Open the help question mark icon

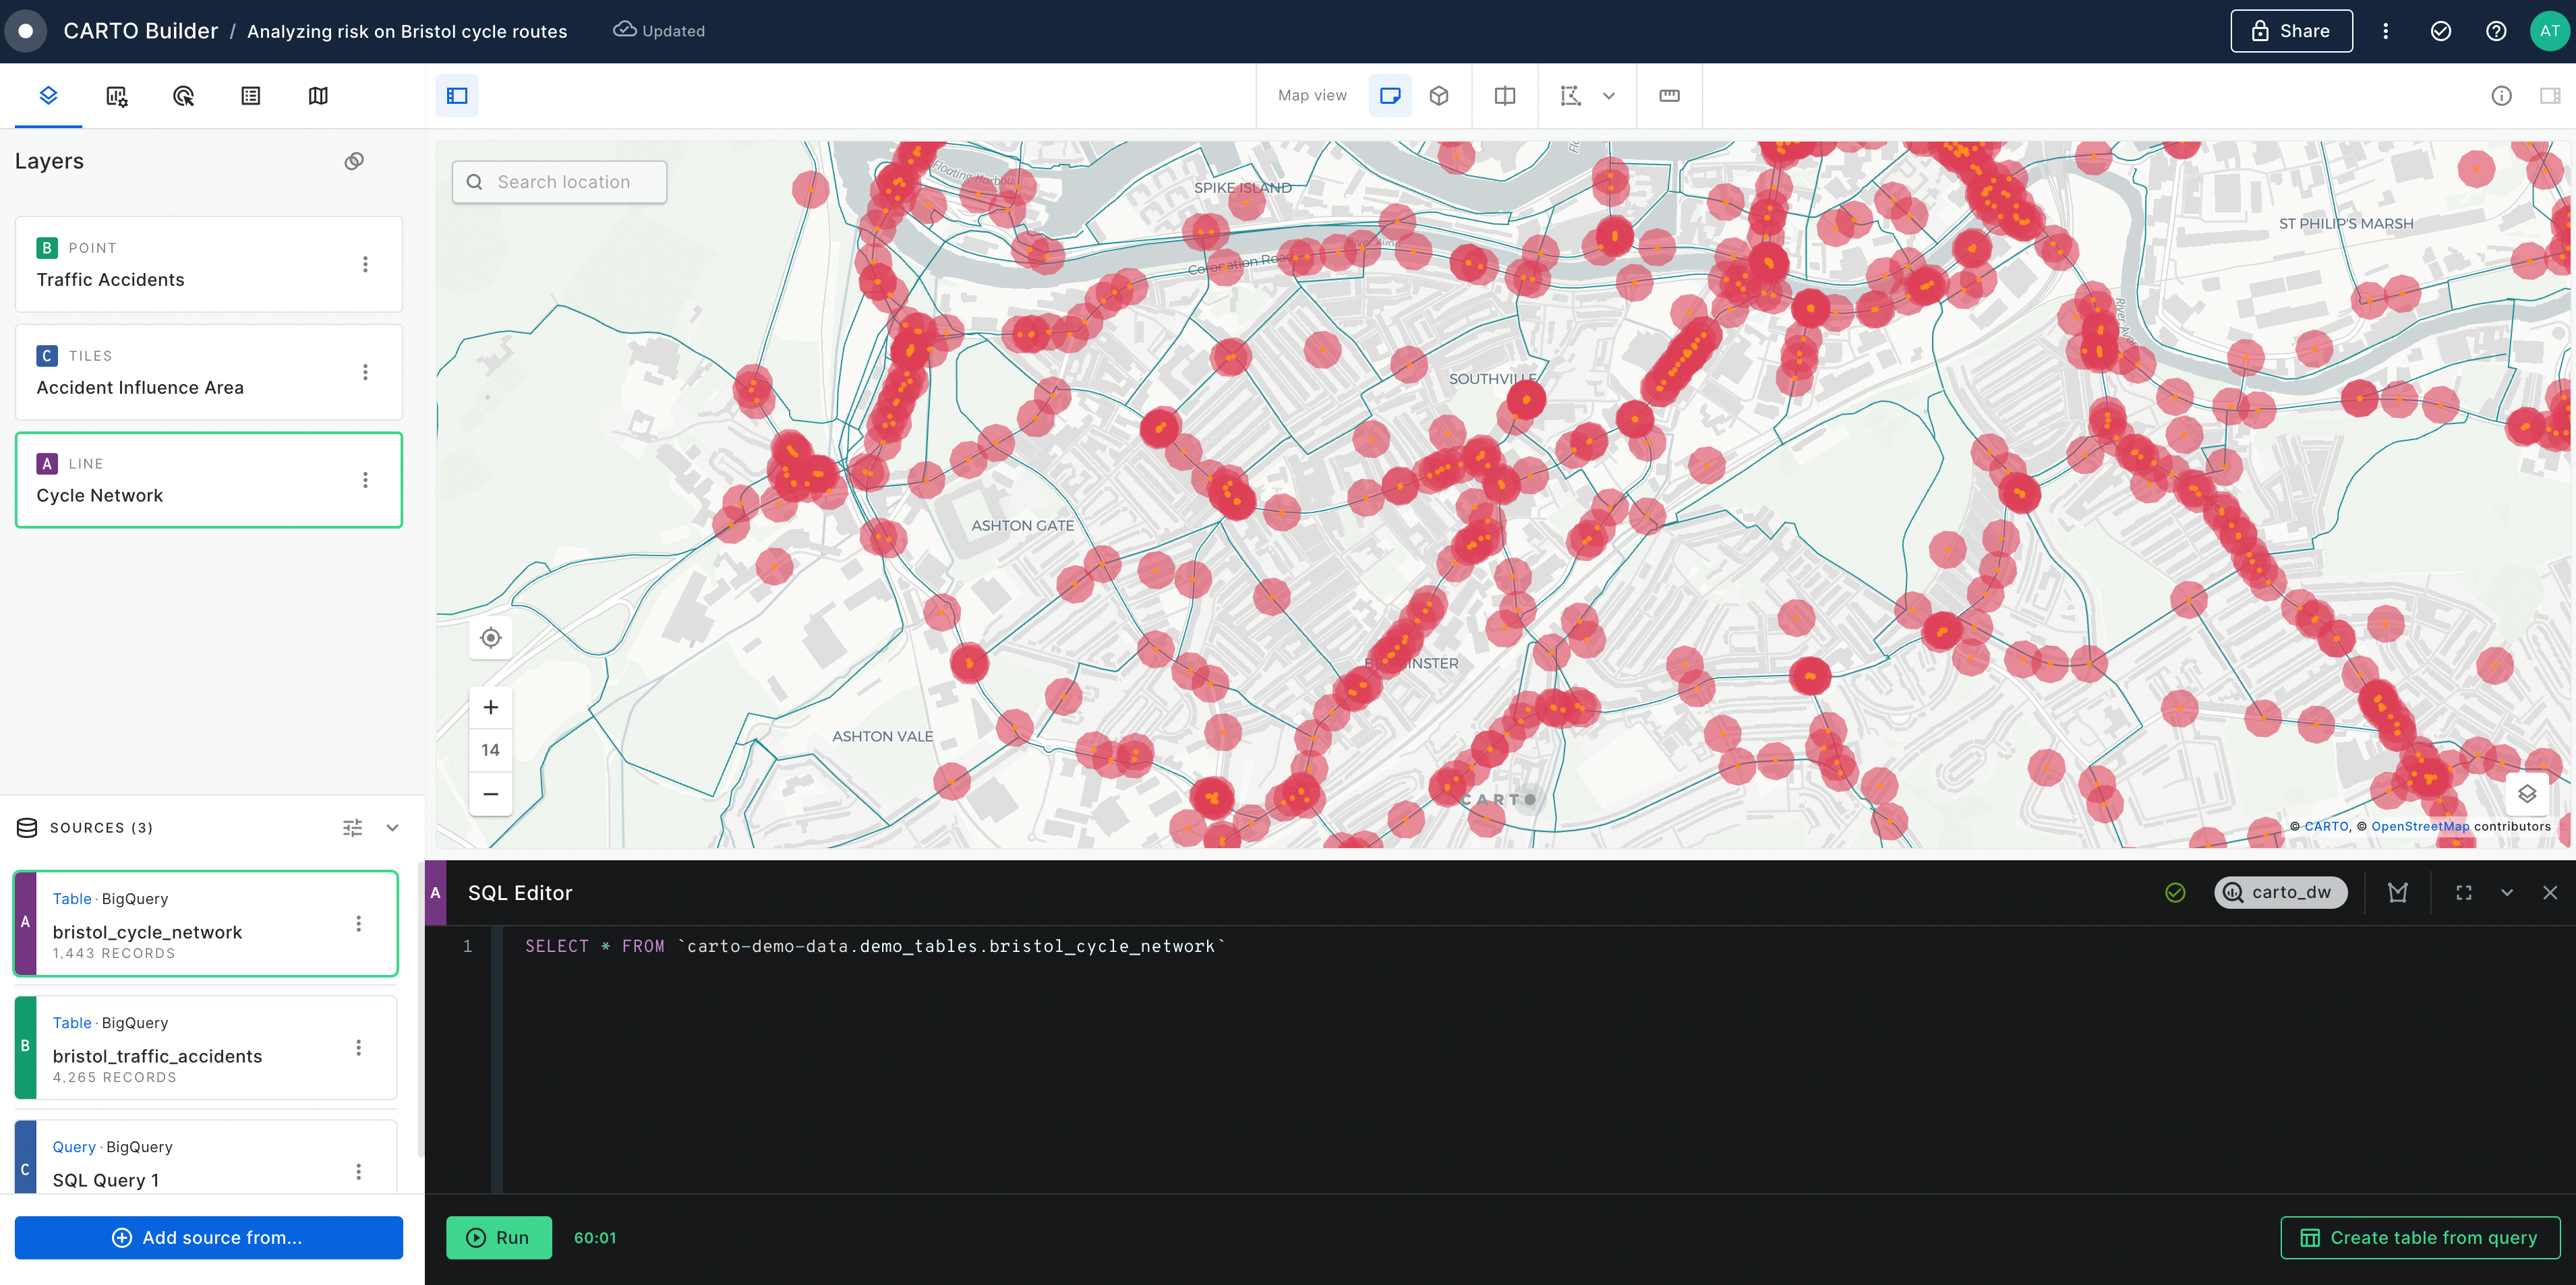(x=2496, y=31)
